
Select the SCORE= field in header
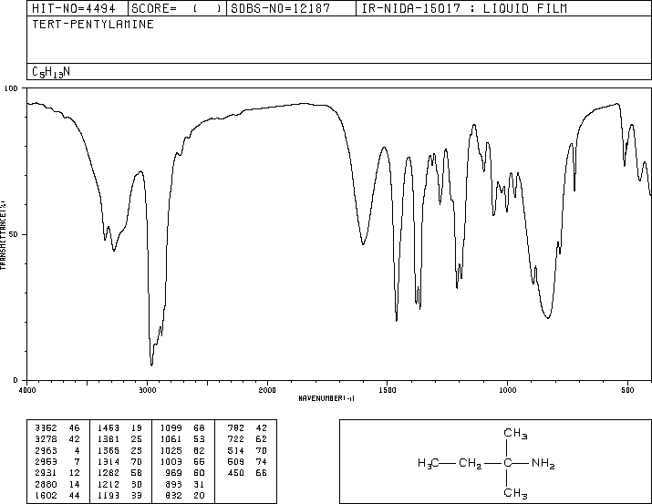177,8
